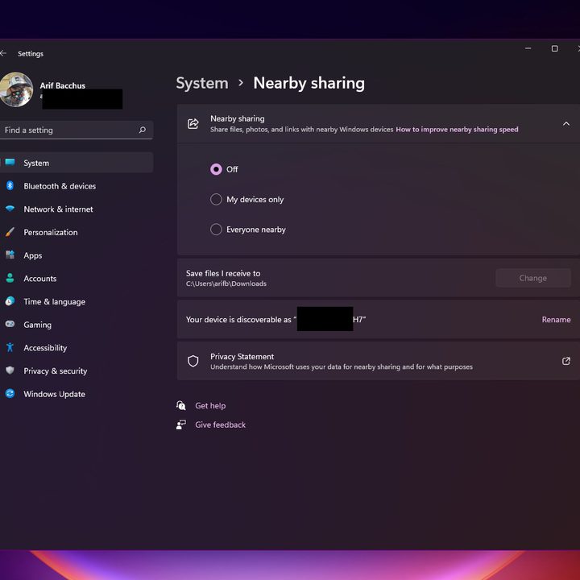This screenshot has height=580, width=580.
Task: Minimize the Settings window
Action: click(528, 48)
